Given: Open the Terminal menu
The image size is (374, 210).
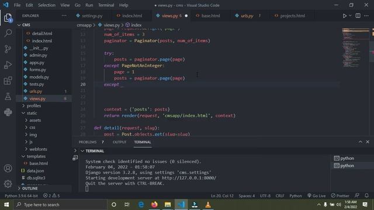Looking at the screenshot, I should tap(106, 5).
